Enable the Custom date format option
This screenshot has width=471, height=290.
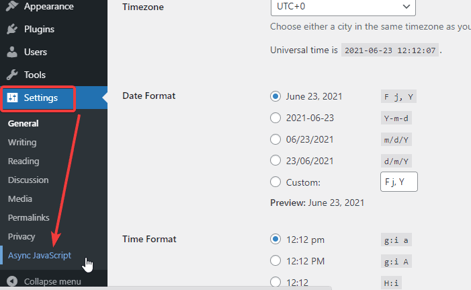(275, 182)
